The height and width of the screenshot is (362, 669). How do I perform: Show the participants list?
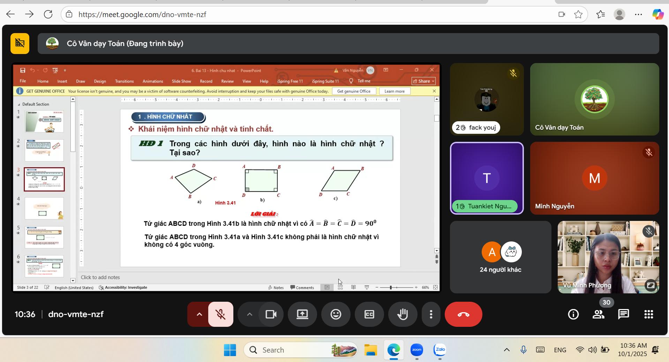point(598,314)
